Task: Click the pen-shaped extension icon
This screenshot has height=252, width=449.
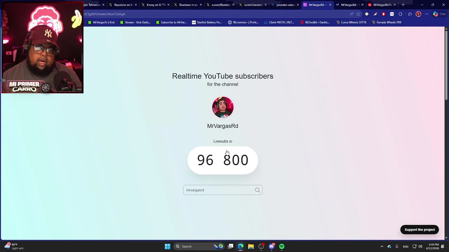Action: click(x=375, y=14)
